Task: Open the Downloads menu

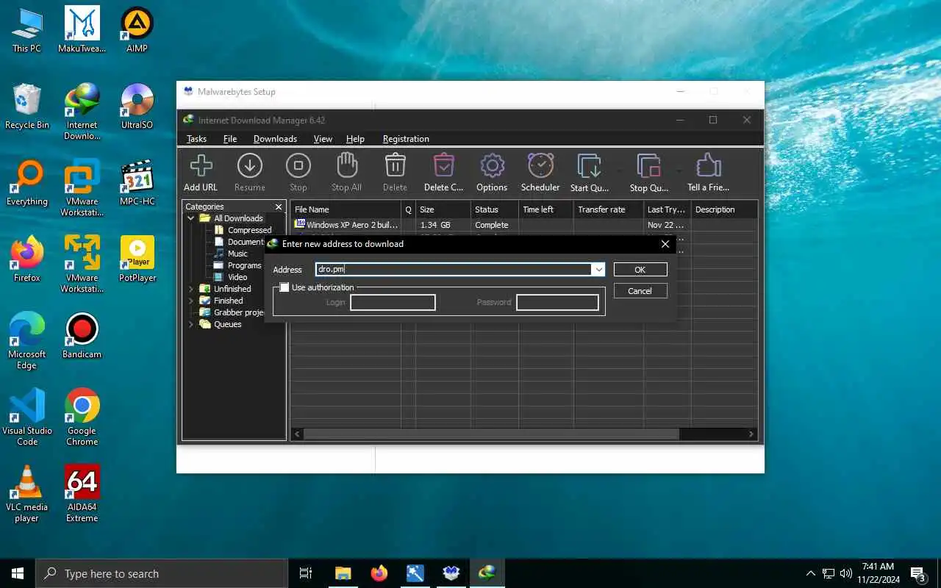Action: (x=275, y=139)
